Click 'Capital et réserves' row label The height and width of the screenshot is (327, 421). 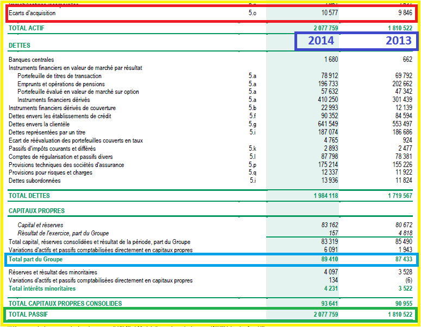[x=41, y=225]
